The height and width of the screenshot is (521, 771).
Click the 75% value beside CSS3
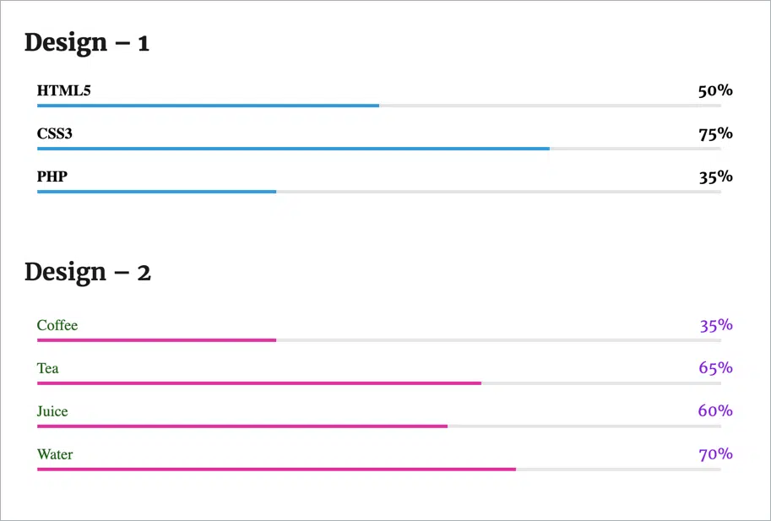(x=715, y=133)
